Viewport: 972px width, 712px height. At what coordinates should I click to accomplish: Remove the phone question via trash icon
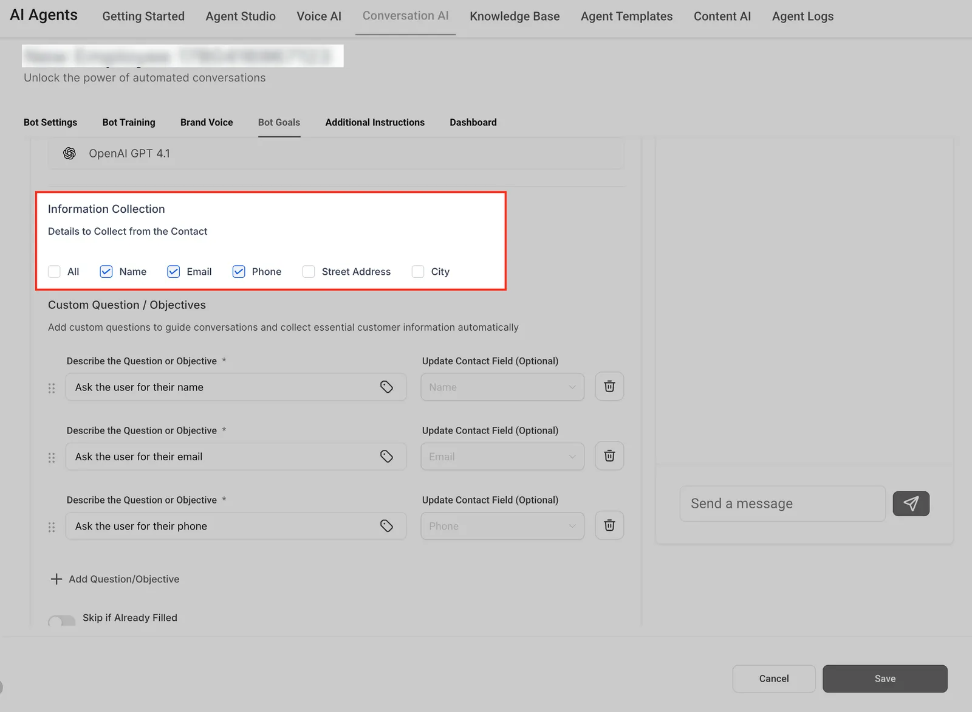pyautogui.click(x=609, y=525)
